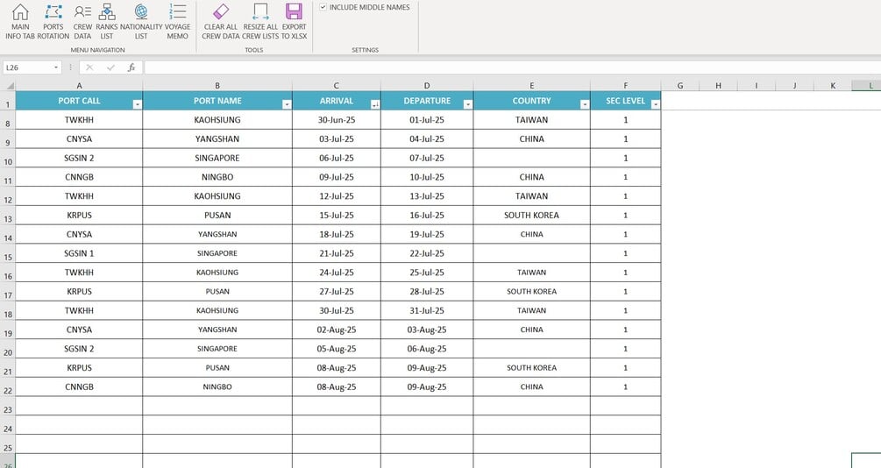Expand the Name Box dropdown arrow
Image resolution: width=881 pixels, height=468 pixels.
coord(56,67)
